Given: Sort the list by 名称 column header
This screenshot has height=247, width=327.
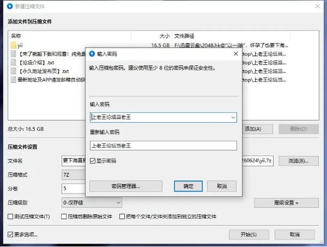Looking at the screenshot, I should (70, 36).
